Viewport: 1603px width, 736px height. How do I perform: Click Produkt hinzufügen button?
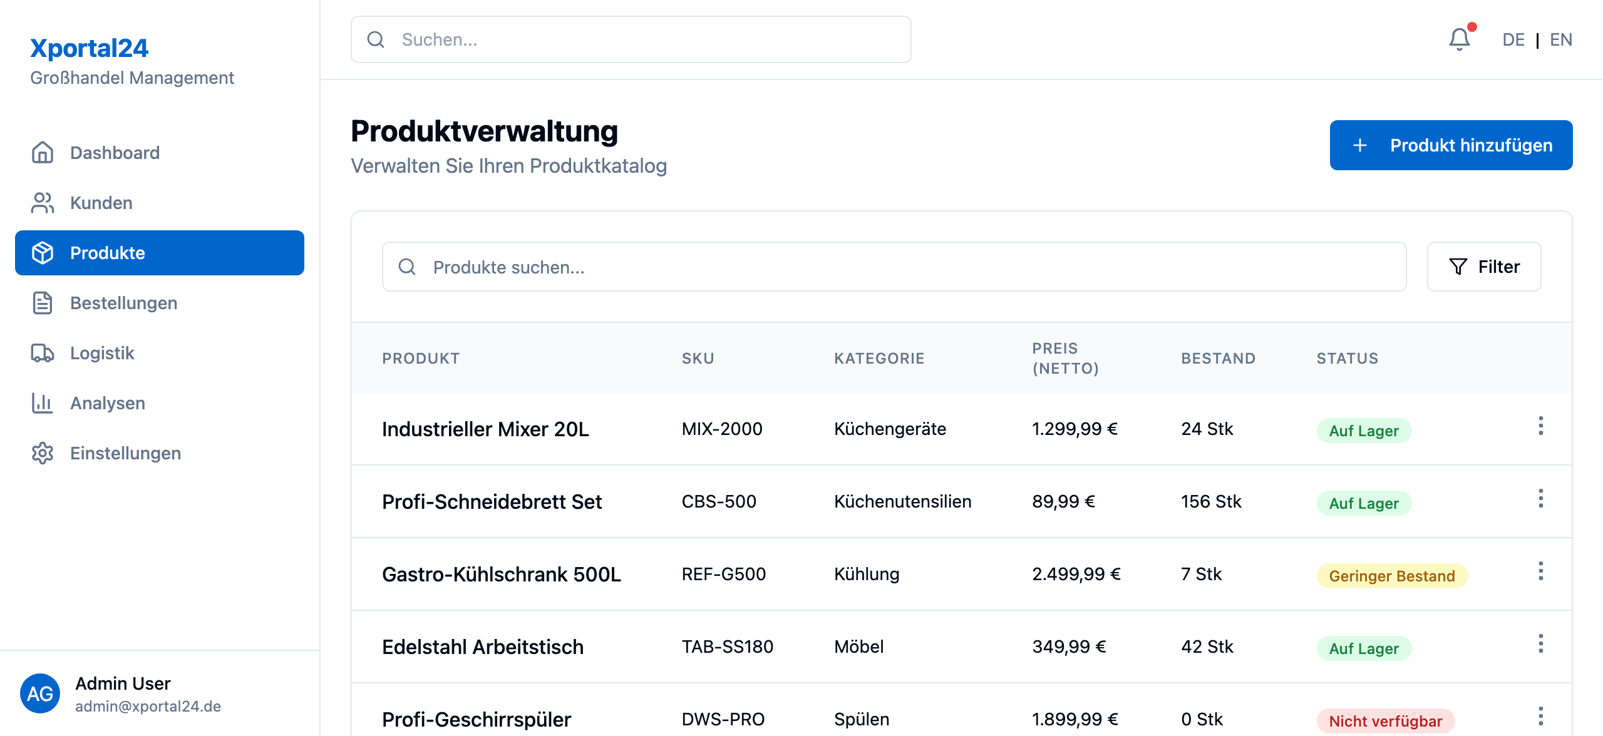(x=1451, y=145)
